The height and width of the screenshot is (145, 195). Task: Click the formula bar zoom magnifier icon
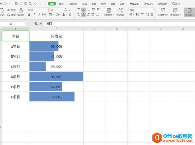[x=36, y=24]
